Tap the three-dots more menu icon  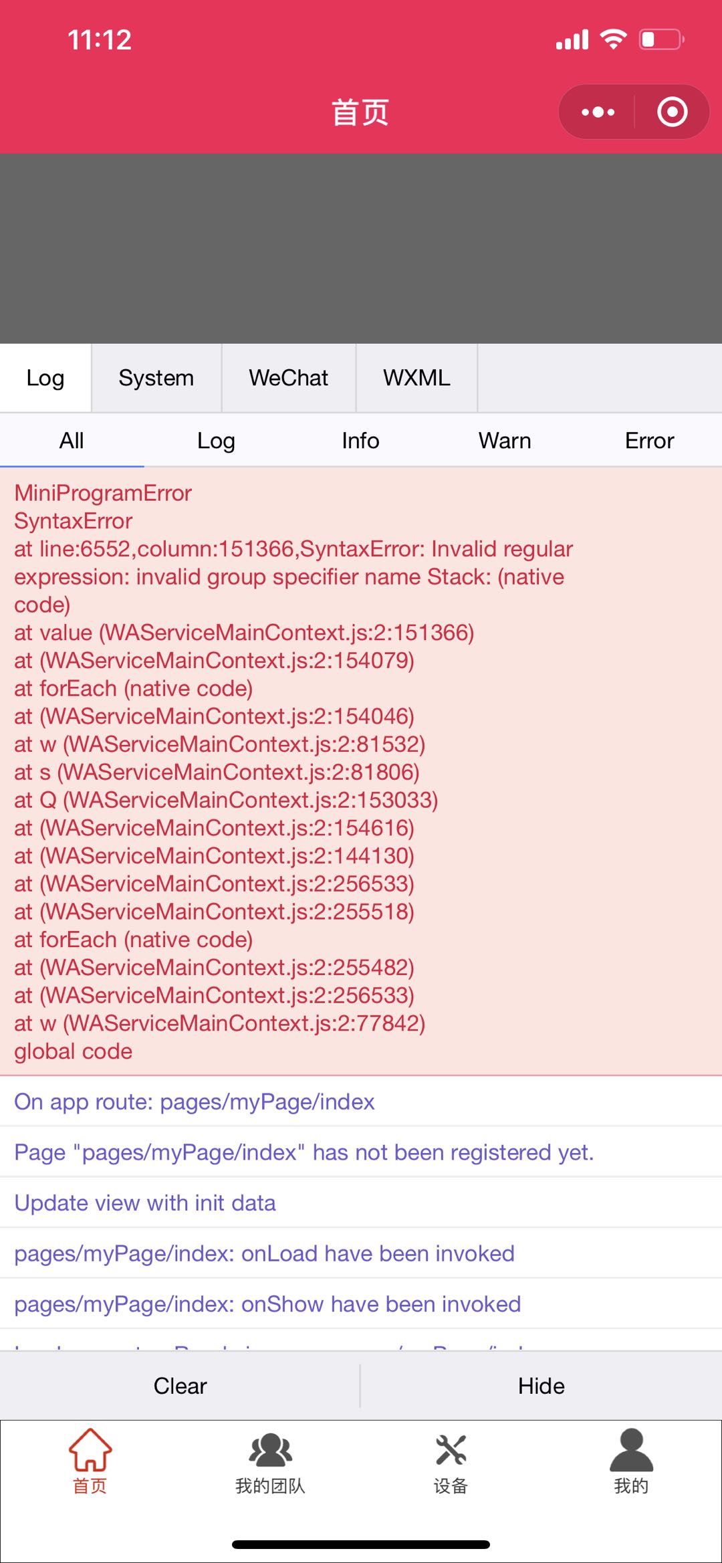(x=598, y=112)
